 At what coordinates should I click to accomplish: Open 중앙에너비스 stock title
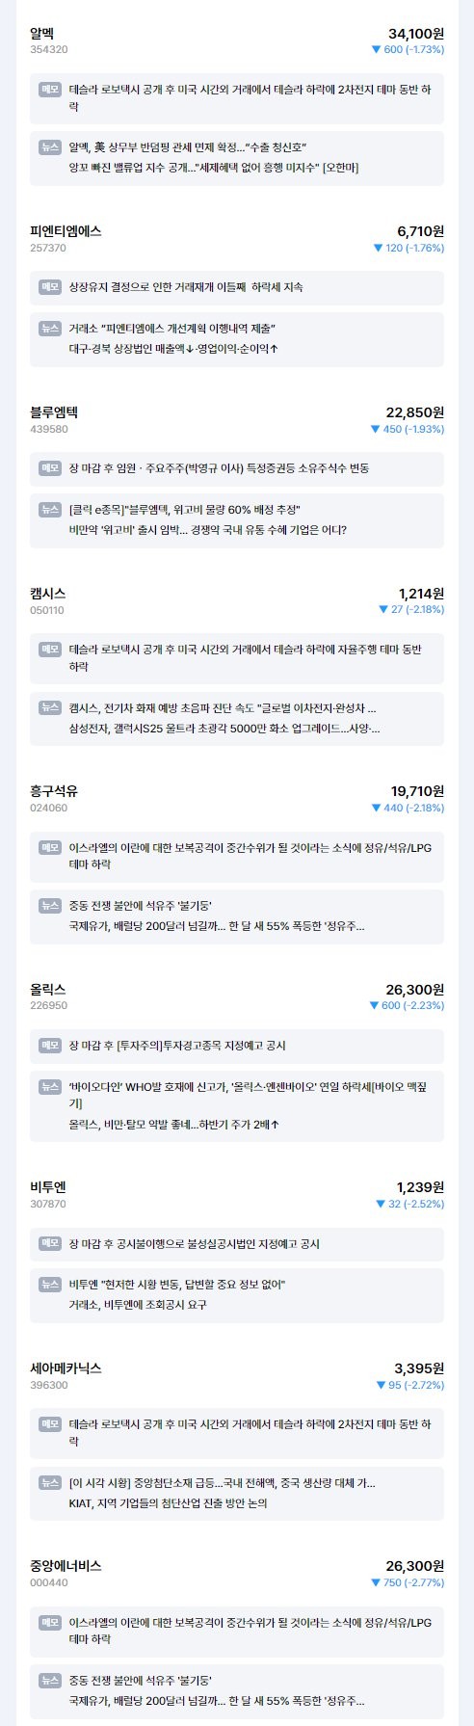click(x=66, y=1566)
